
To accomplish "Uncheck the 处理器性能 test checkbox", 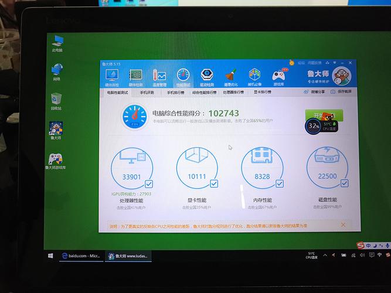I will [x=149, y=184].
